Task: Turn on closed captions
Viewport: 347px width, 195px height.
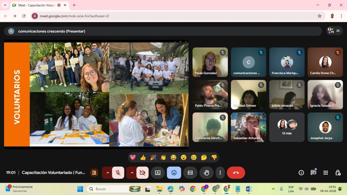Action: (190, 173)
